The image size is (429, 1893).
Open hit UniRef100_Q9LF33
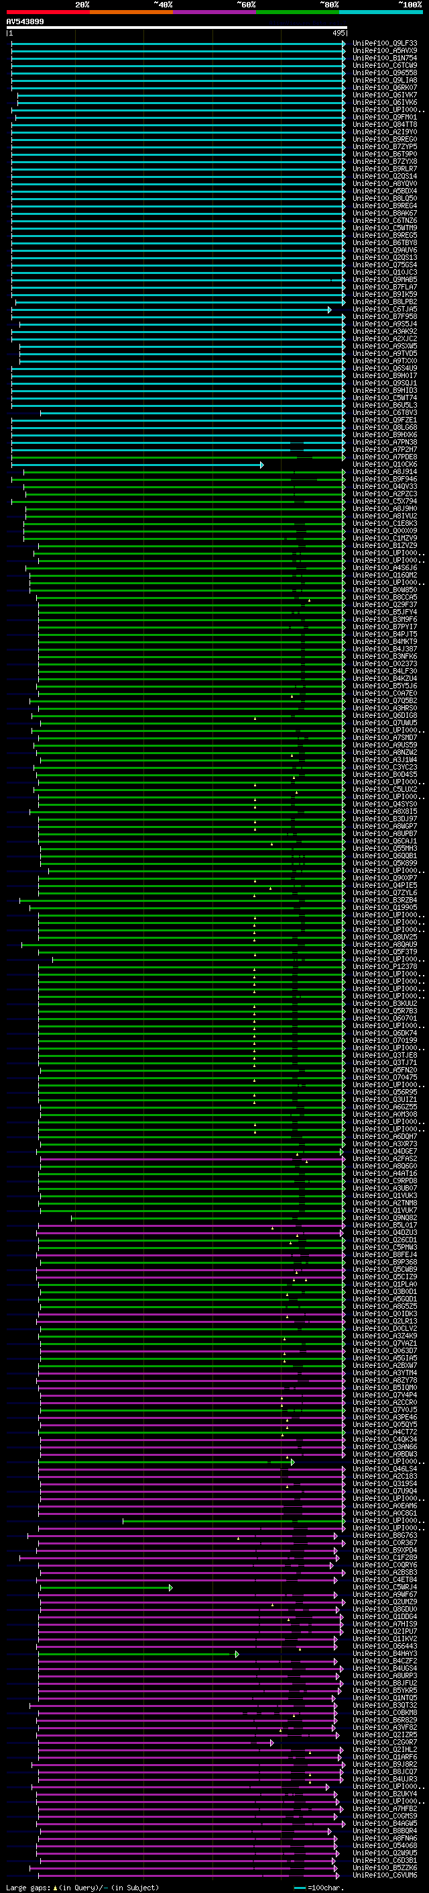click(385, 44)
